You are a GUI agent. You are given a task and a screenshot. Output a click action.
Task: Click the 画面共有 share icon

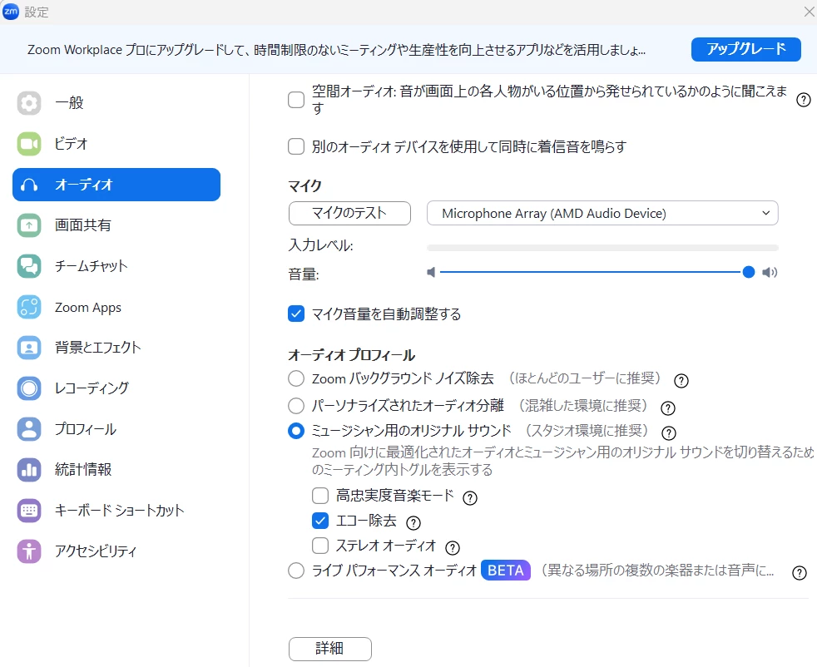28,225
